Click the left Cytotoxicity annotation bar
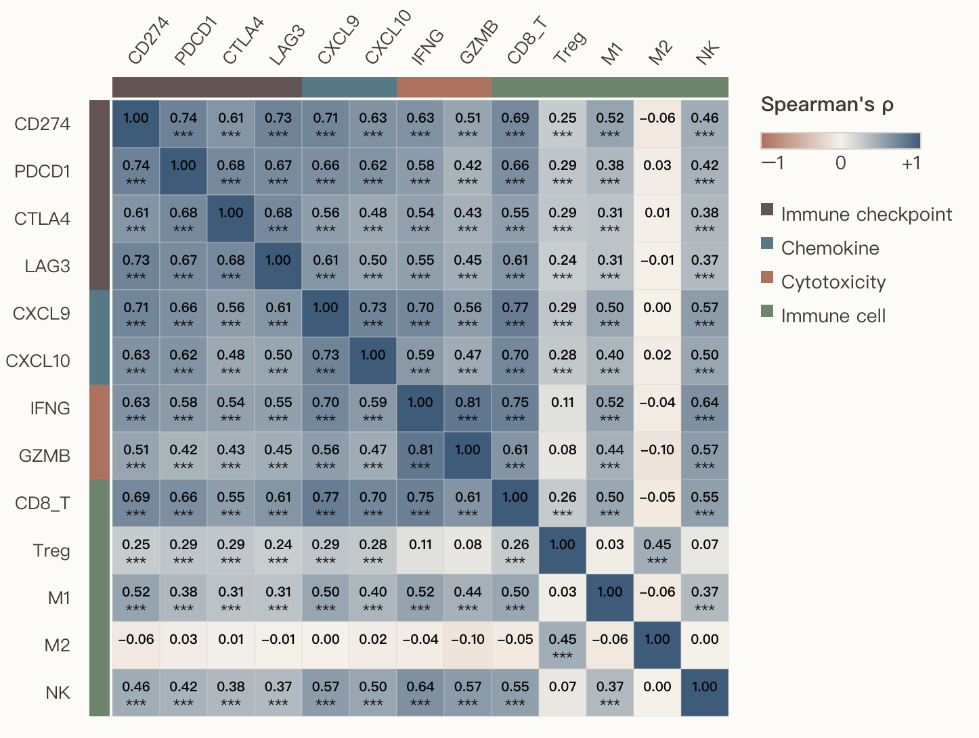979x738 pixels. [100, 432]
